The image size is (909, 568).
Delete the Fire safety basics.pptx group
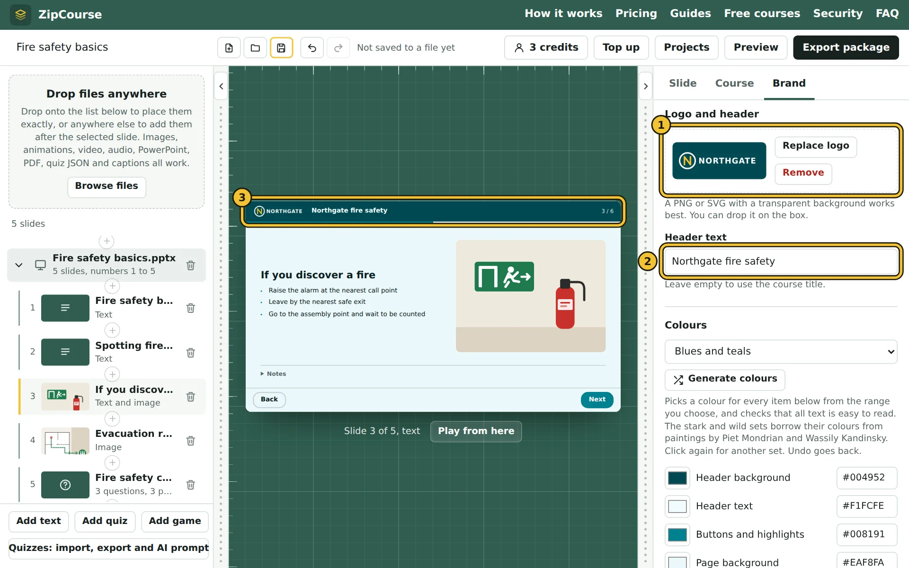pyautogui.click(x=191, y=266)
